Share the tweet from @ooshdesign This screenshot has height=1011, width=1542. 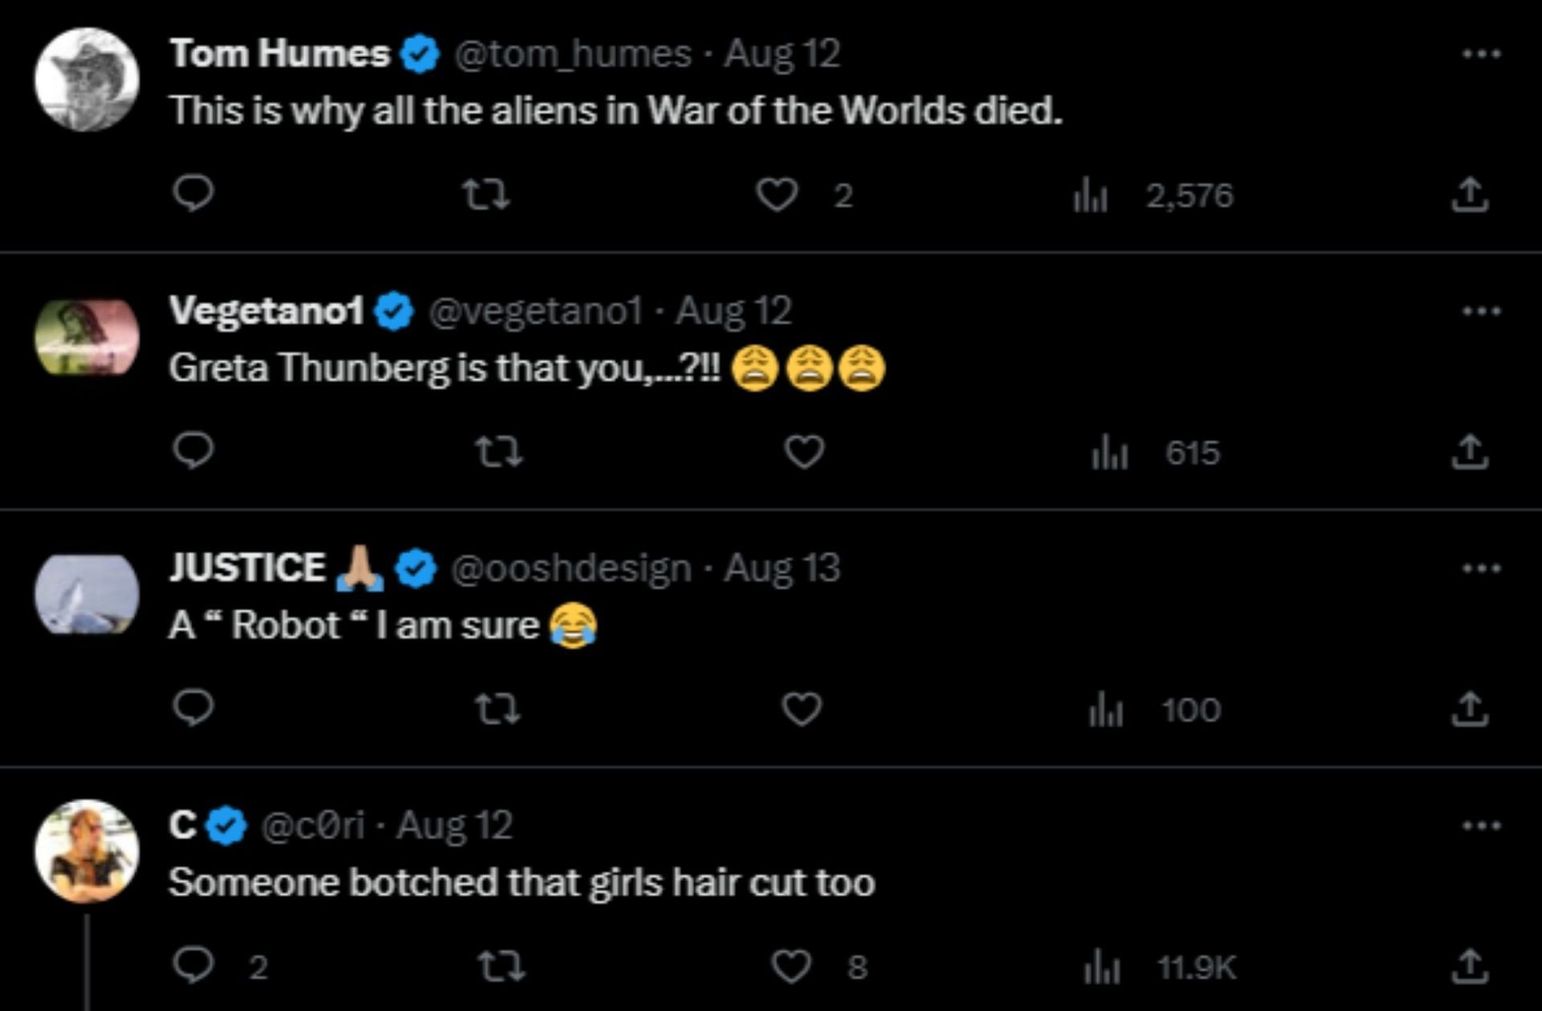1469,709
